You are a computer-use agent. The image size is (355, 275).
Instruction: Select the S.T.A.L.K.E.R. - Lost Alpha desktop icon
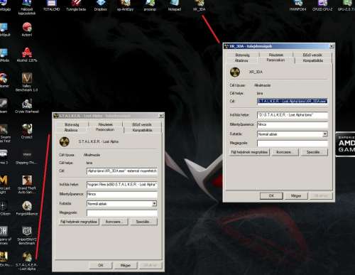click(27, 261)
